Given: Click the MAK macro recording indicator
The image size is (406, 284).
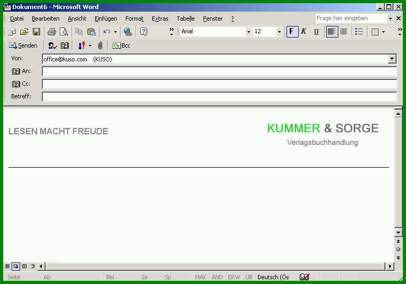Looking at the screenshot, I should coord(201,277).
